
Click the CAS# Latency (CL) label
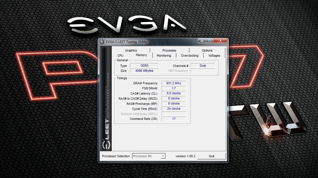tap(144, 93)
